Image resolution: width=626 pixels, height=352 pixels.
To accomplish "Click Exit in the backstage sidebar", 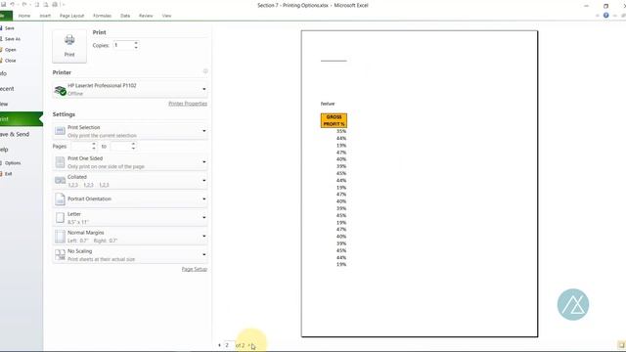I will 7,174.
